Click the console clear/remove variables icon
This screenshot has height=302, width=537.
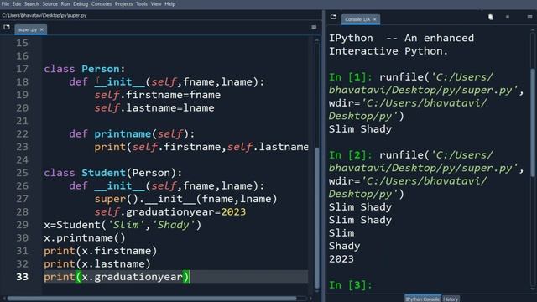point(490,17)
